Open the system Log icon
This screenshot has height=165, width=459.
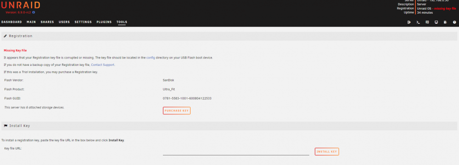445,22
